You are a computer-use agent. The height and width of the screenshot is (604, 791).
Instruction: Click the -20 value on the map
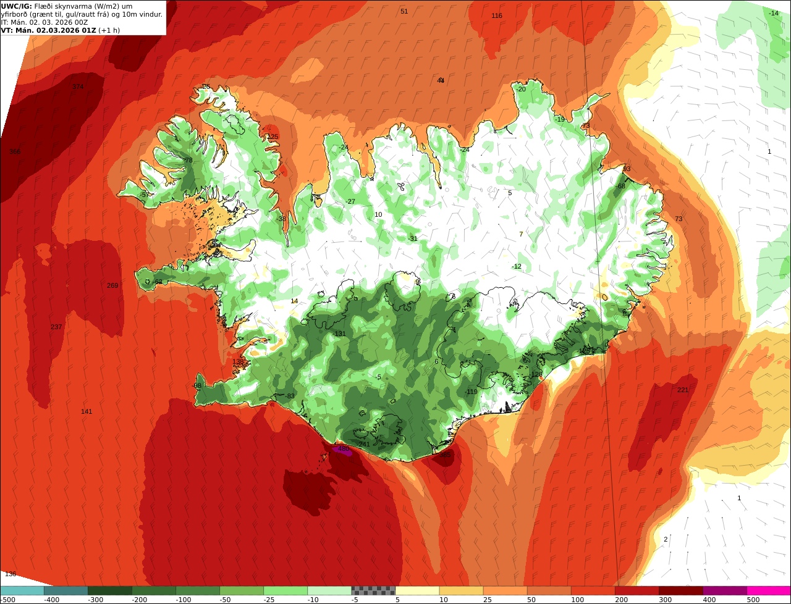tap(521, 90)
